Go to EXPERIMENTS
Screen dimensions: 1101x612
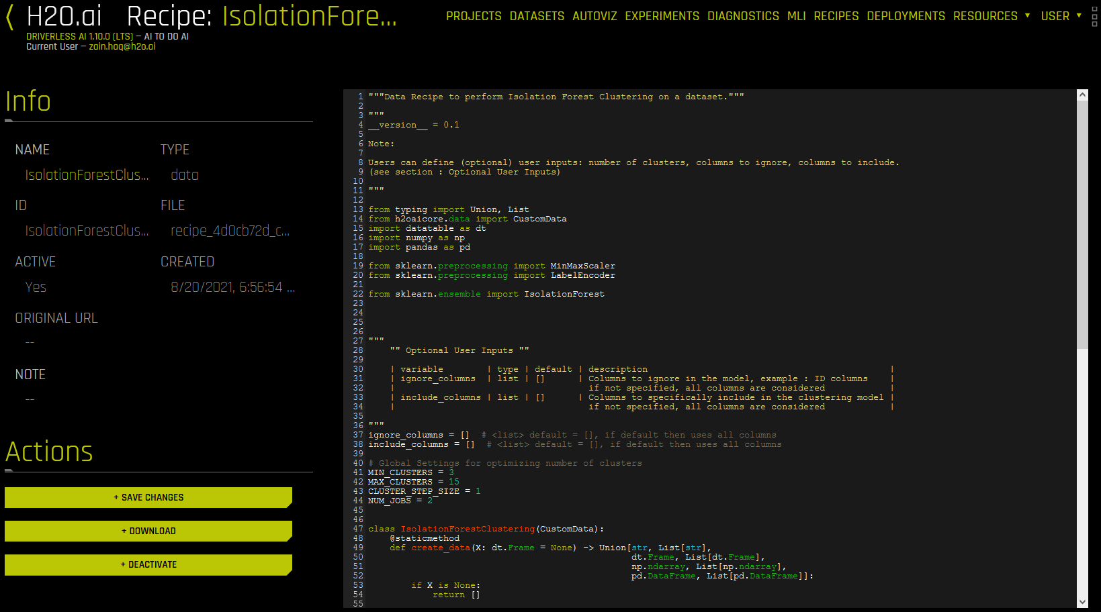coord(662,16)
